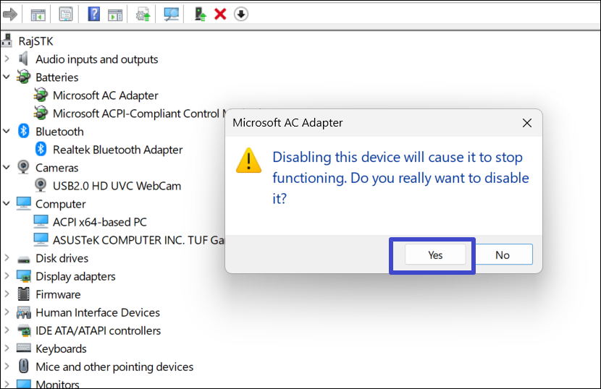The image size is (601, 389).
Task: Click the red X uninstall device icon
Action: point(221,14)
